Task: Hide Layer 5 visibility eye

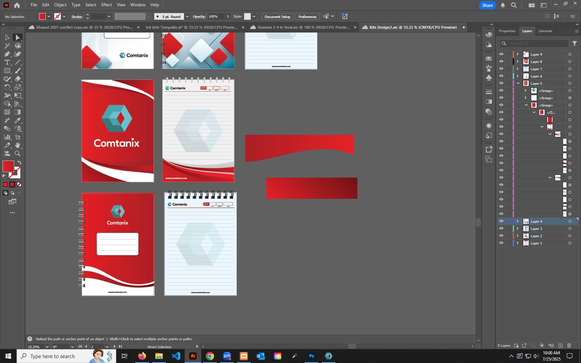Action: (x=501, y=83)
